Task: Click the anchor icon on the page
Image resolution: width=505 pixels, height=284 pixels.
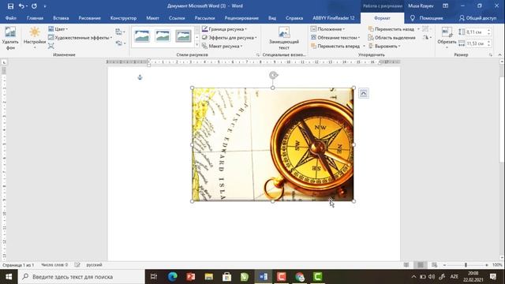Action: pyautogui.click(x=140, y=77)
